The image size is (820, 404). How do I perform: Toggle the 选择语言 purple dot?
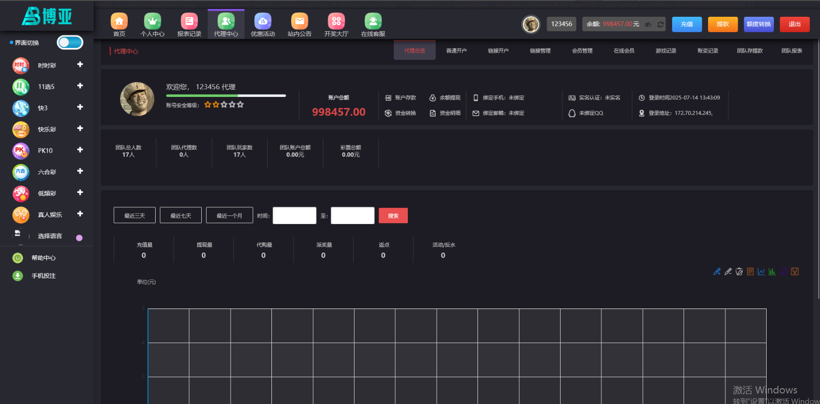79,238
